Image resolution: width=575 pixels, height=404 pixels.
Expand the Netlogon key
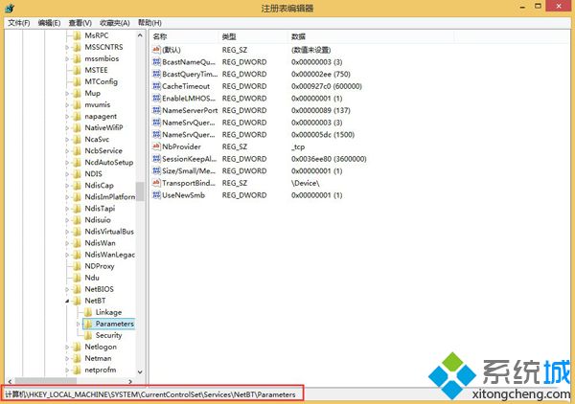pos(67,347)
